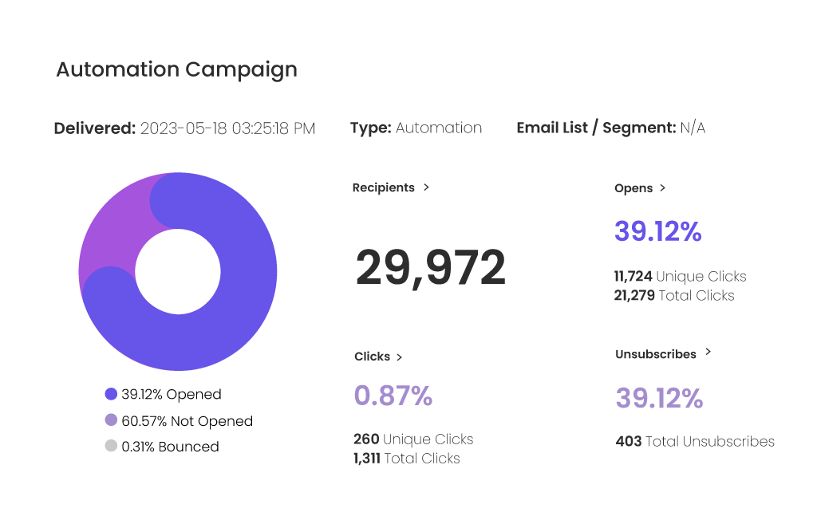Click the purple Opened legend dot
The height and width of the screenshot is (524, 817).
(x=111, y=394)
